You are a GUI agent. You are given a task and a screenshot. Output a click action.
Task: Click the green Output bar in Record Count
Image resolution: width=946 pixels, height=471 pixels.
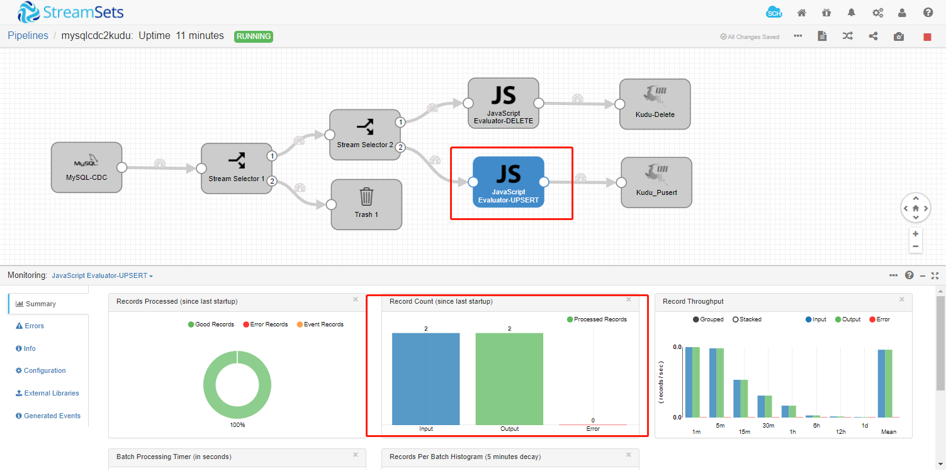point(509,379)
